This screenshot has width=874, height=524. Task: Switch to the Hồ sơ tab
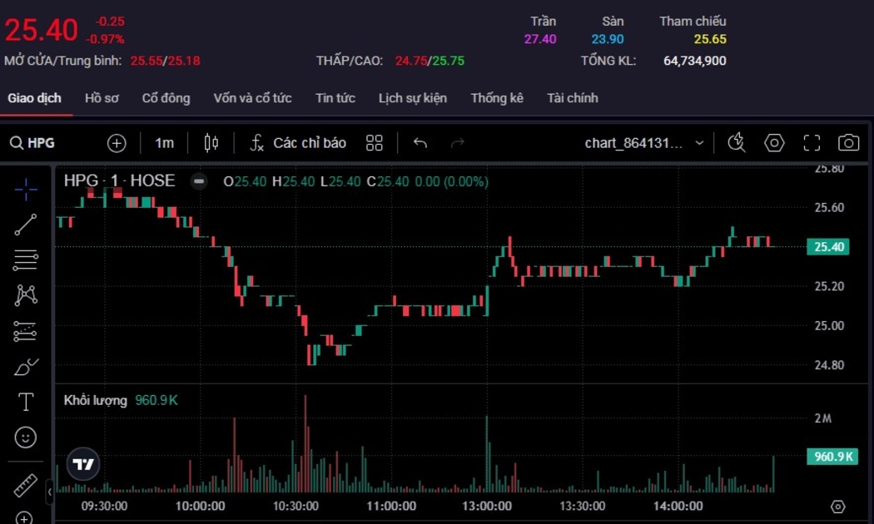point(102,98)
